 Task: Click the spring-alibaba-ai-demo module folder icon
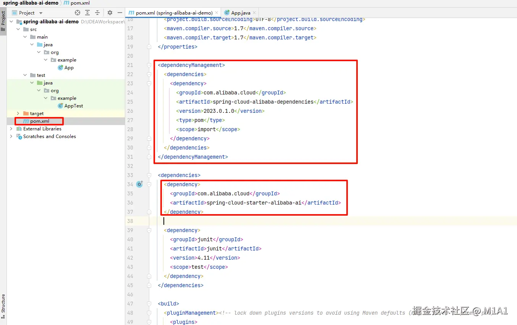point(19,22)
